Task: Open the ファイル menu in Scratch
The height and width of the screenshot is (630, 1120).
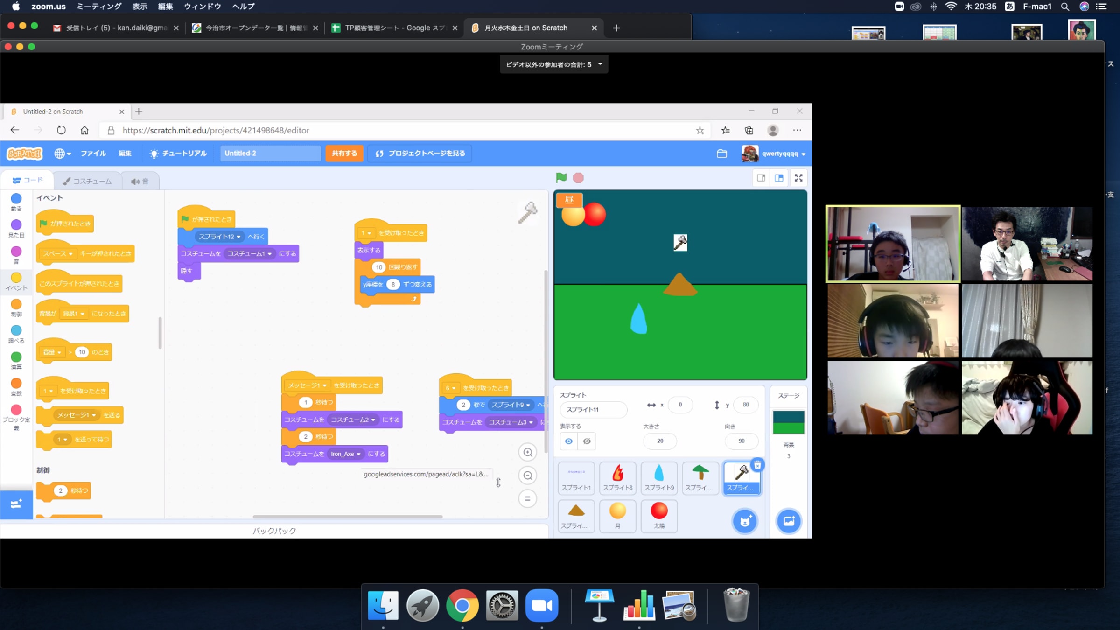Action: click(93, 154)
